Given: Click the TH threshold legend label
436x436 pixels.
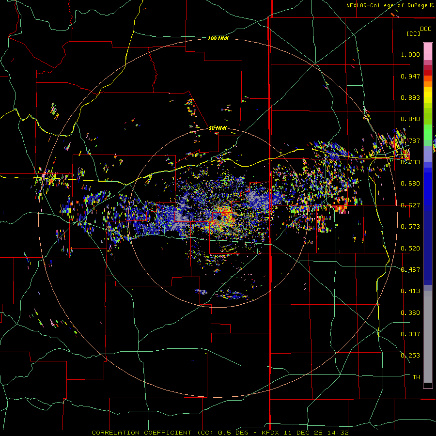Looking at the screenshot, I should coord(416,377).
